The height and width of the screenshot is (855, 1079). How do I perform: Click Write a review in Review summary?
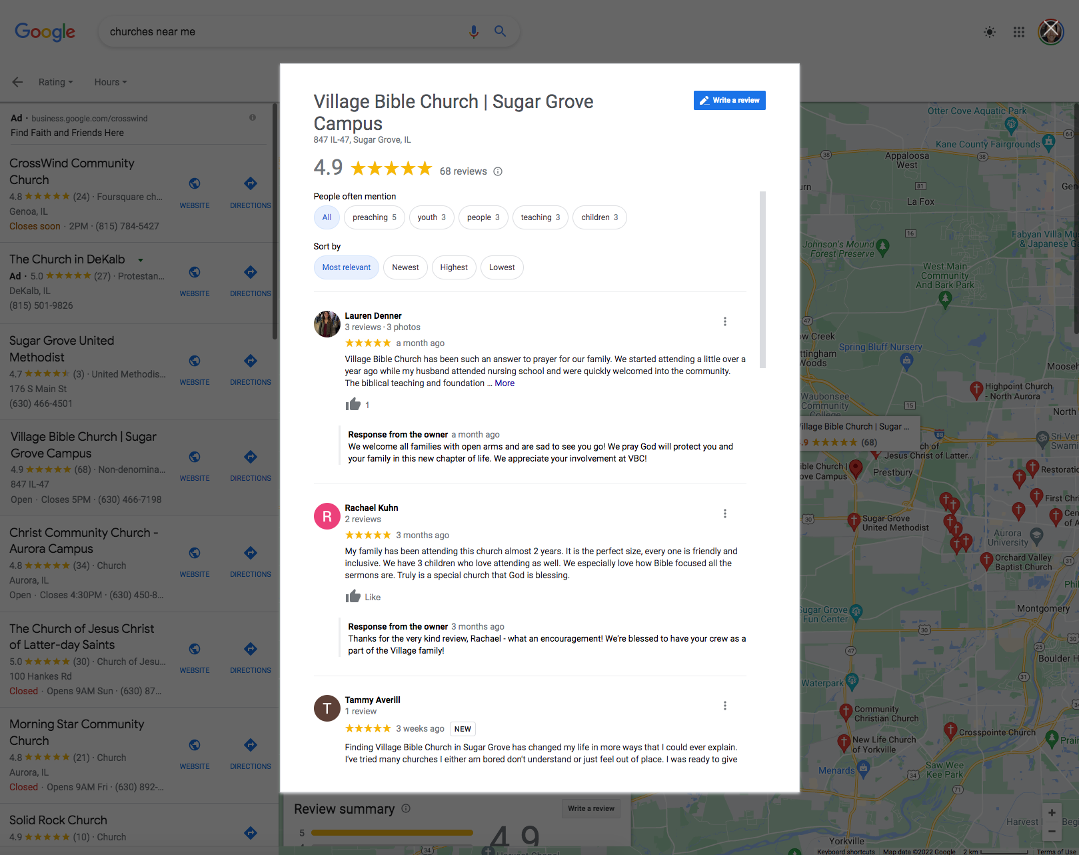591,808
